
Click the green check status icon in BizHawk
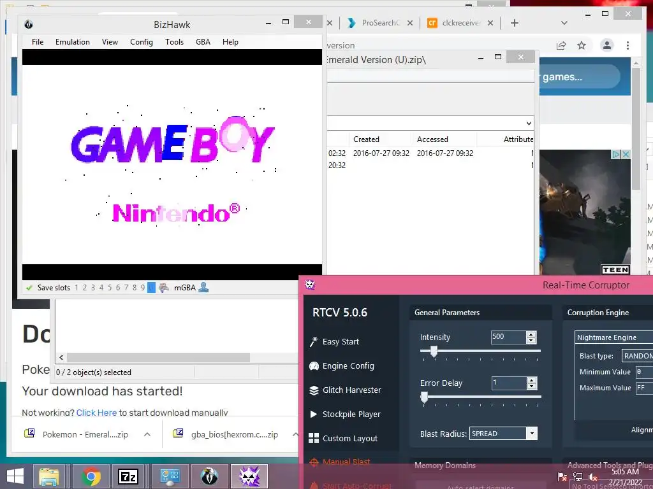point(29,288)
